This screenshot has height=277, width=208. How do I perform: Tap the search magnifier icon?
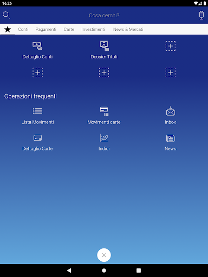point(6,15)
